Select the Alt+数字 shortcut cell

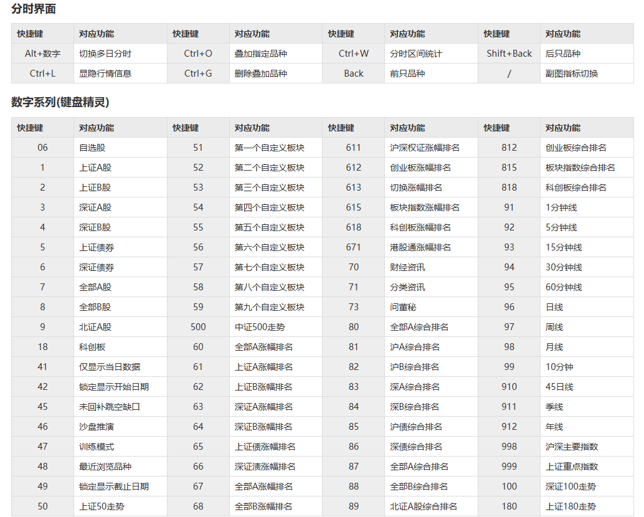[43, 54]
